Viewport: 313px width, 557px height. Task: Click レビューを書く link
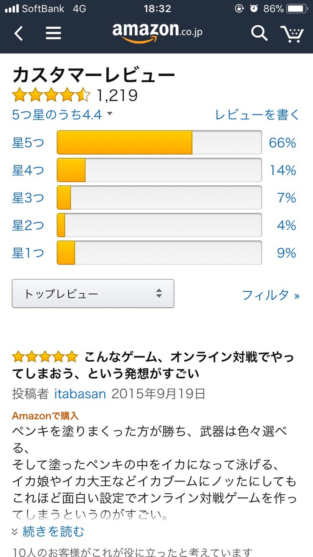(257, 114)
